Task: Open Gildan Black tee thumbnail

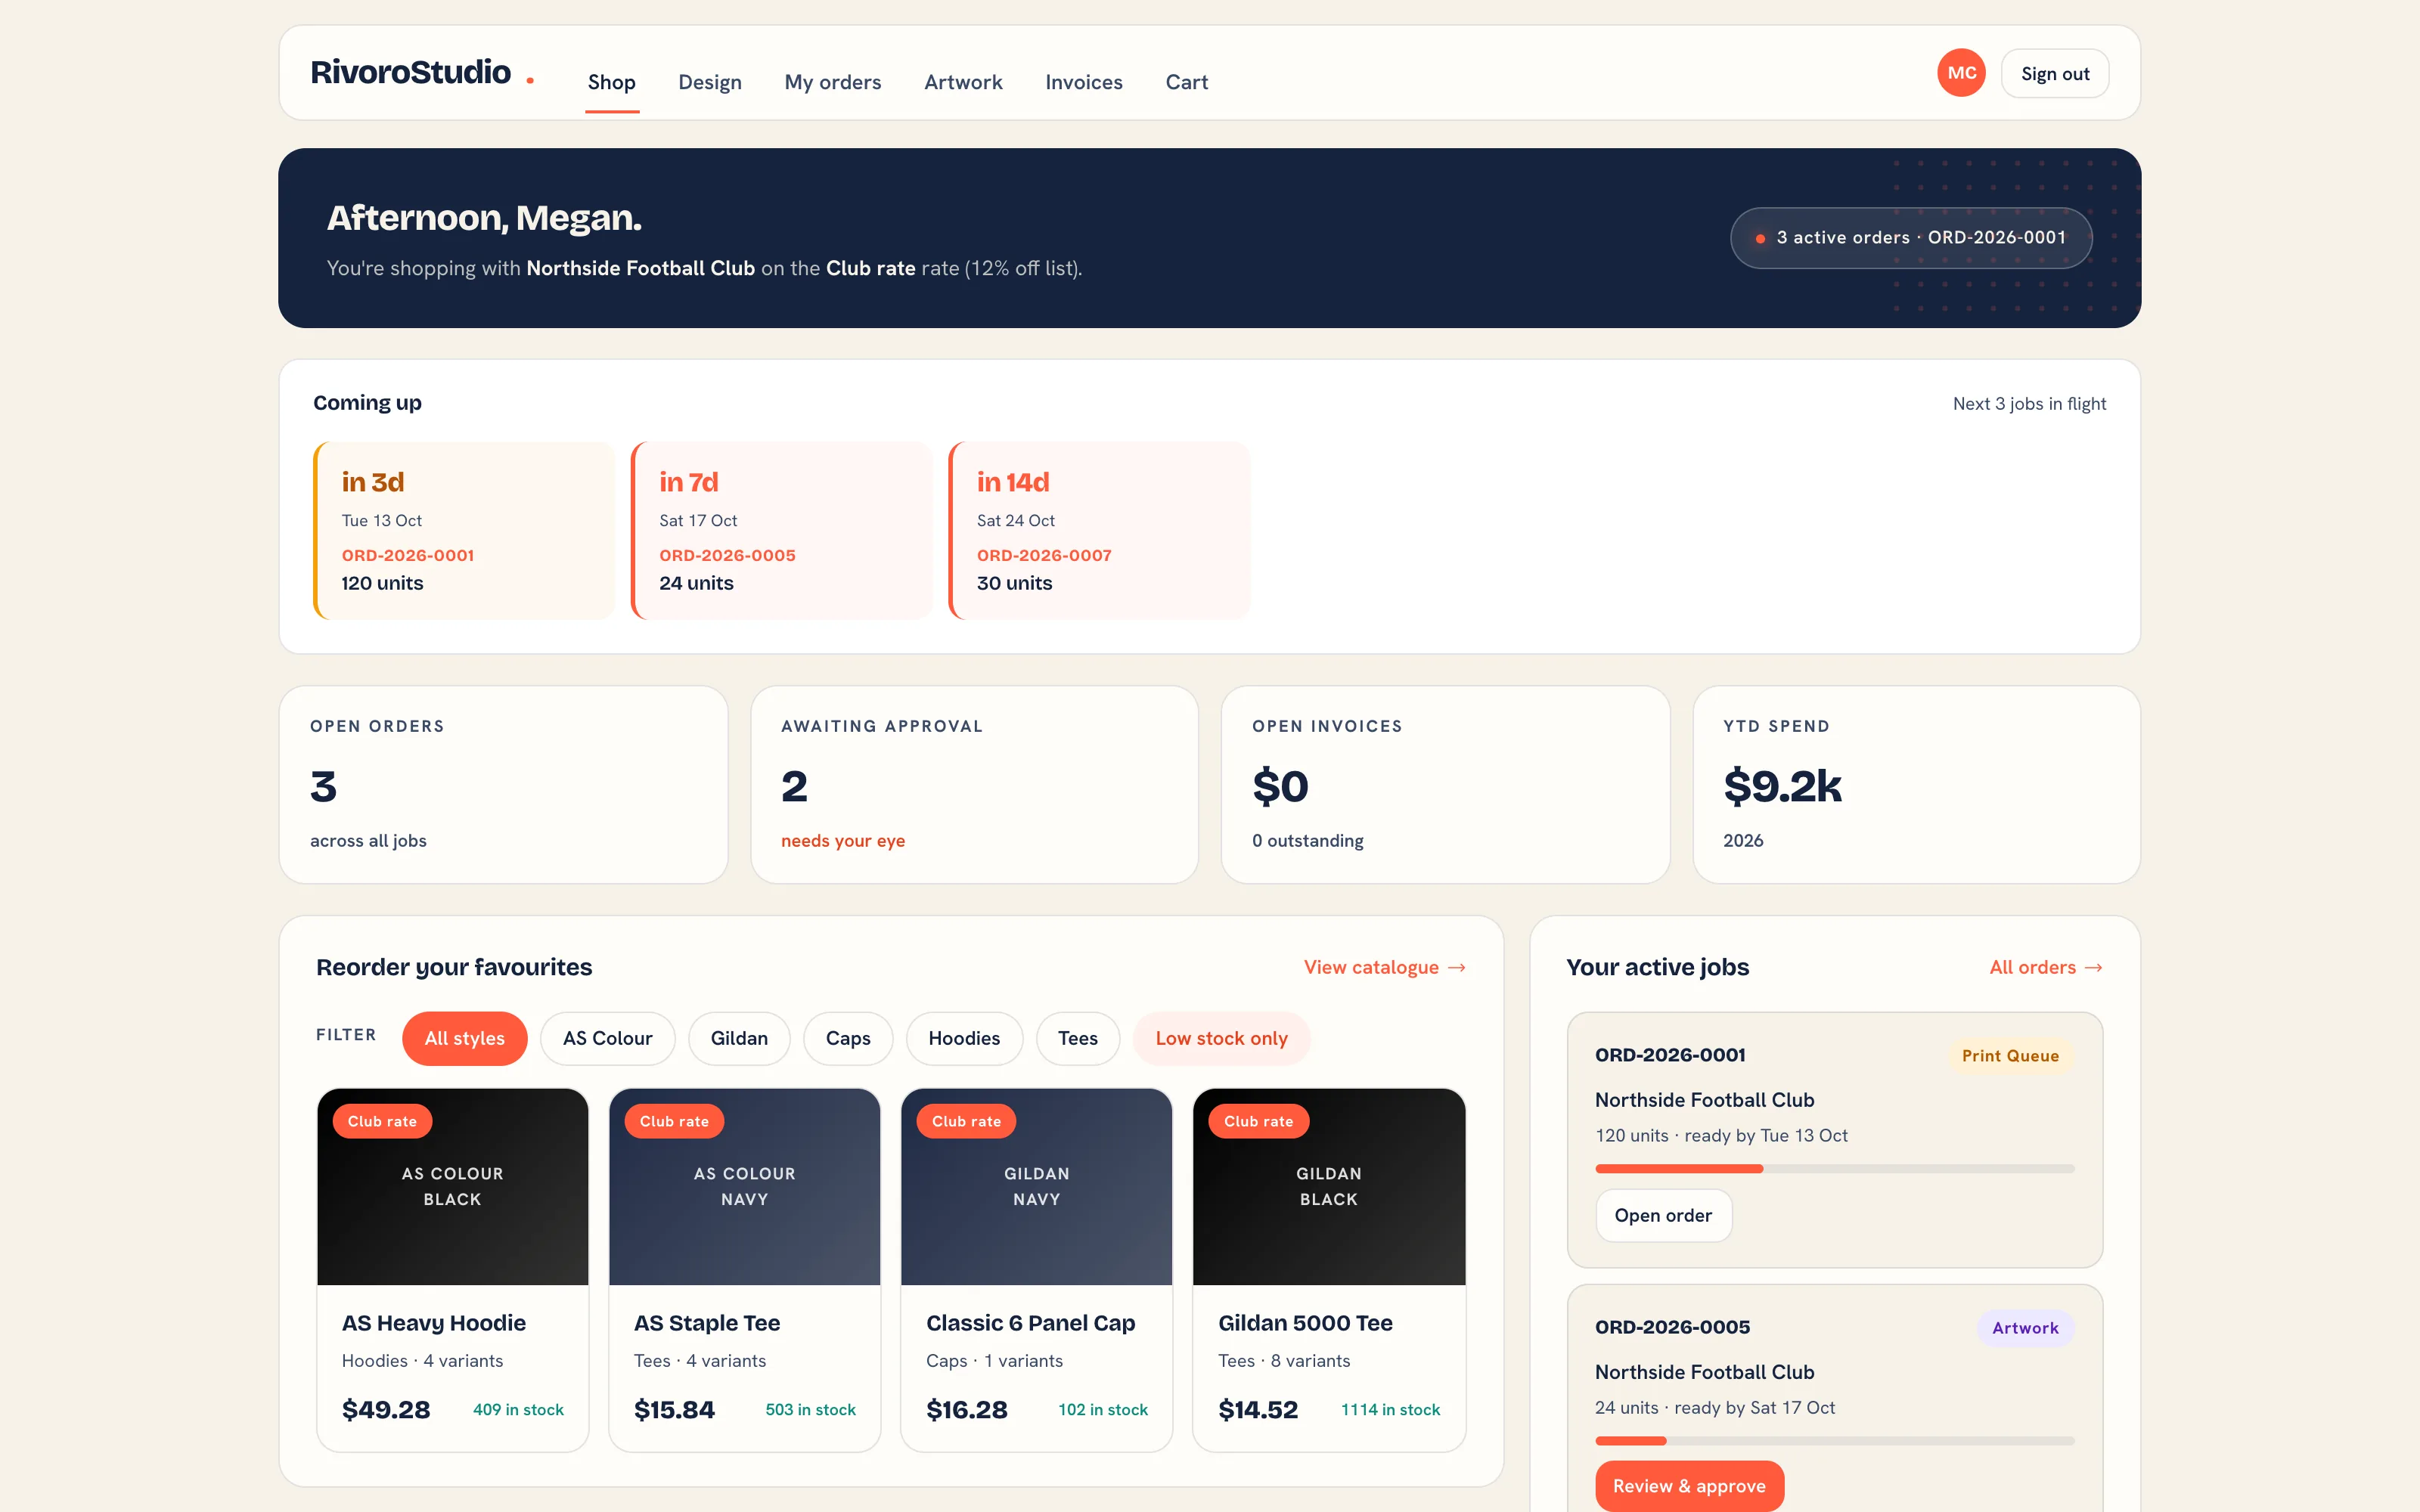Action: (1328, 1186)
